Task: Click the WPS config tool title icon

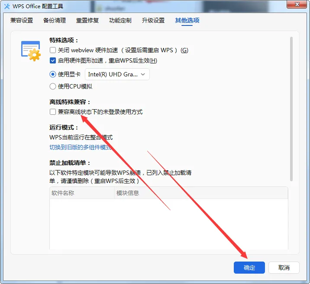Action: pos(7,6)
